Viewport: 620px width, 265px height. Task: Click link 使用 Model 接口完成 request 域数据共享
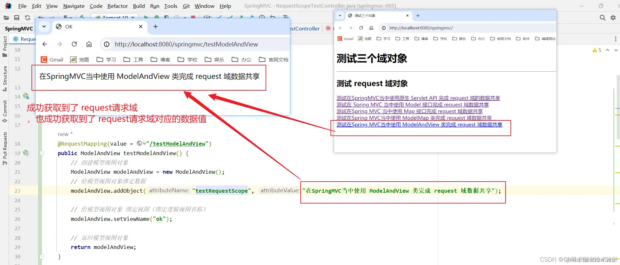coord(412,105)
